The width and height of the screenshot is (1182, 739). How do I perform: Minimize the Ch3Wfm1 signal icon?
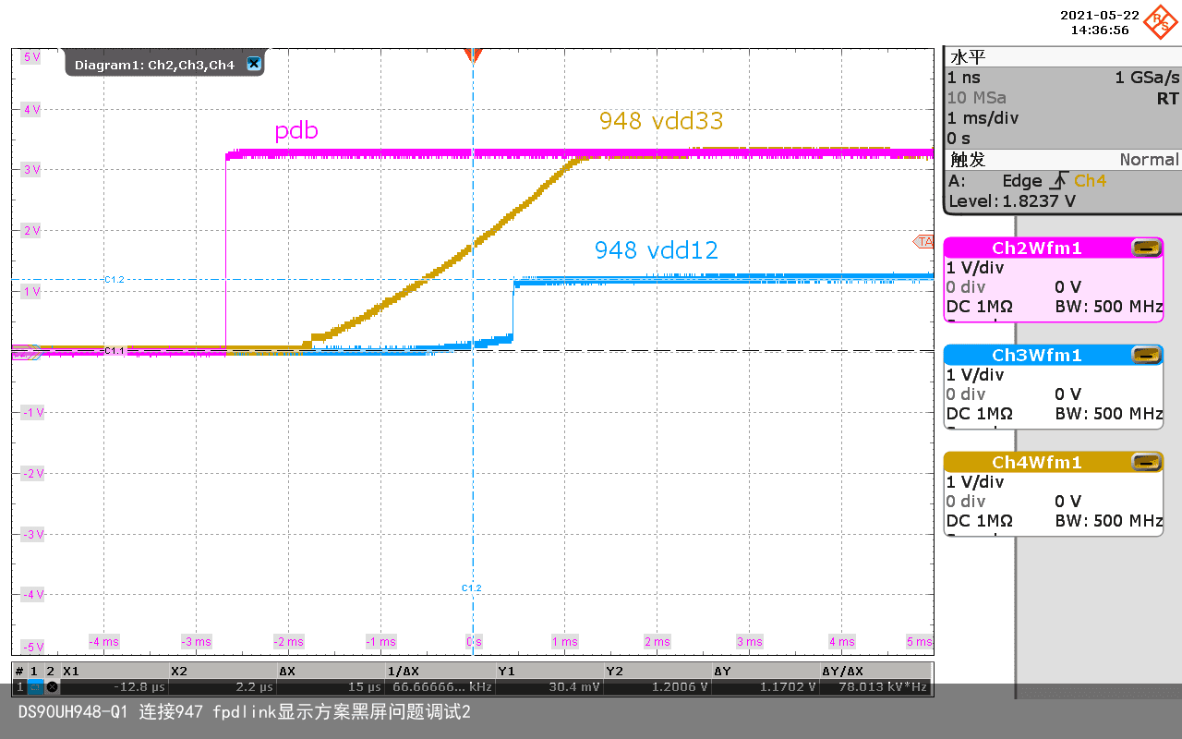(x=1146, y=355)
